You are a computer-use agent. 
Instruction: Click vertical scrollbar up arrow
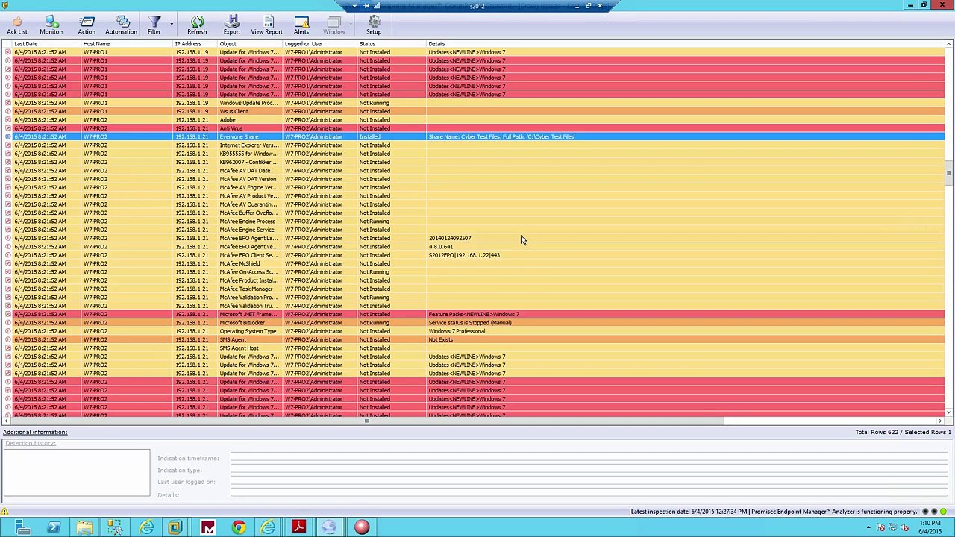[948, 44]
